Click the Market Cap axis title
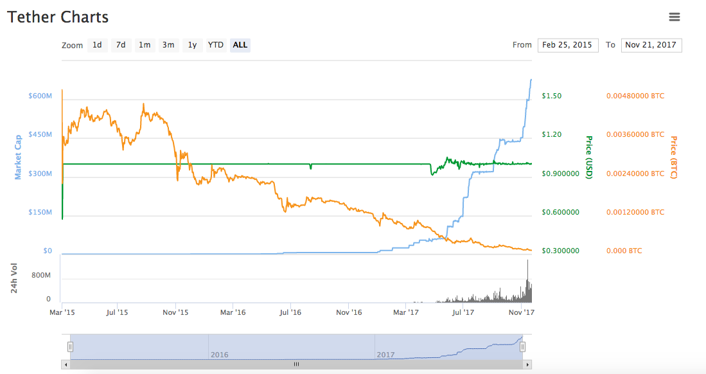This screenshot has width=706, height=374. (18, 157)
